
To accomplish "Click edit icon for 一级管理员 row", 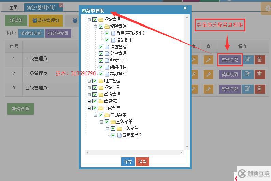I will click(x=247, y=60).
